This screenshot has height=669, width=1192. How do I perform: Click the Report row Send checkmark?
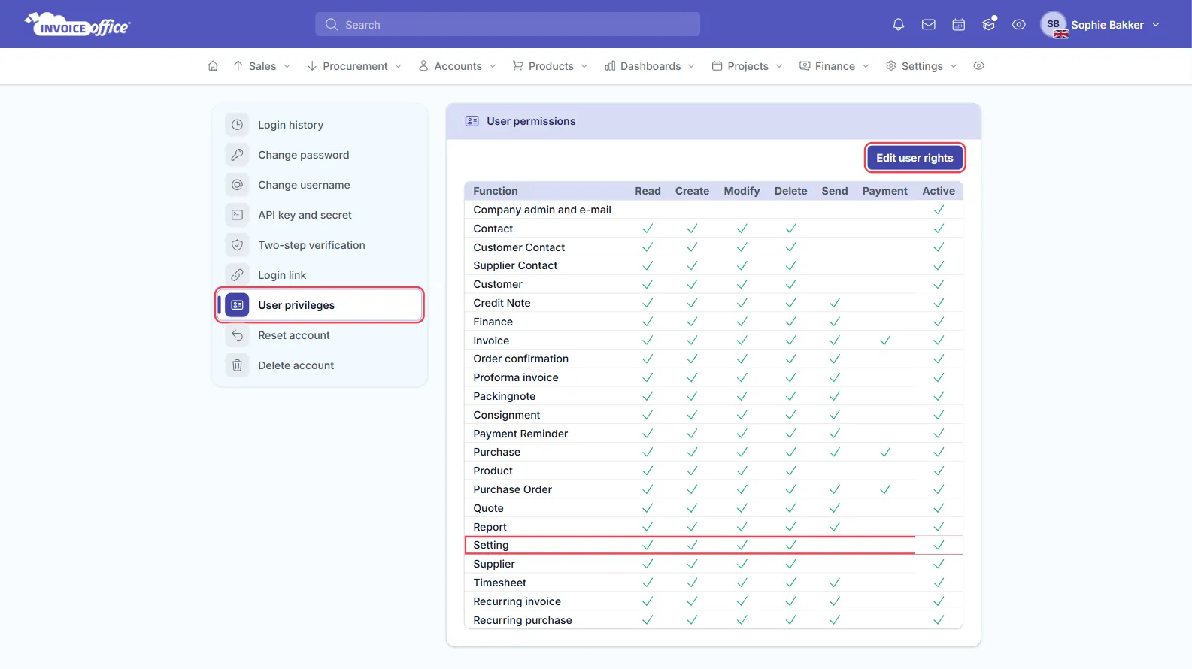click(835, 527)
